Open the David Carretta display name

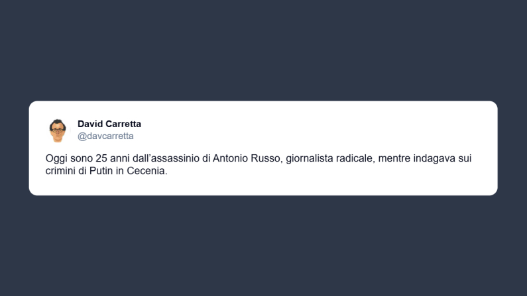(x=109, y=124)
